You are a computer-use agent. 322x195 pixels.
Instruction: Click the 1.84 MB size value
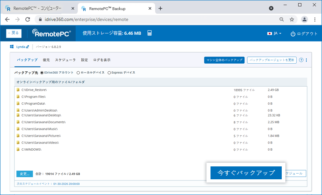274,136
